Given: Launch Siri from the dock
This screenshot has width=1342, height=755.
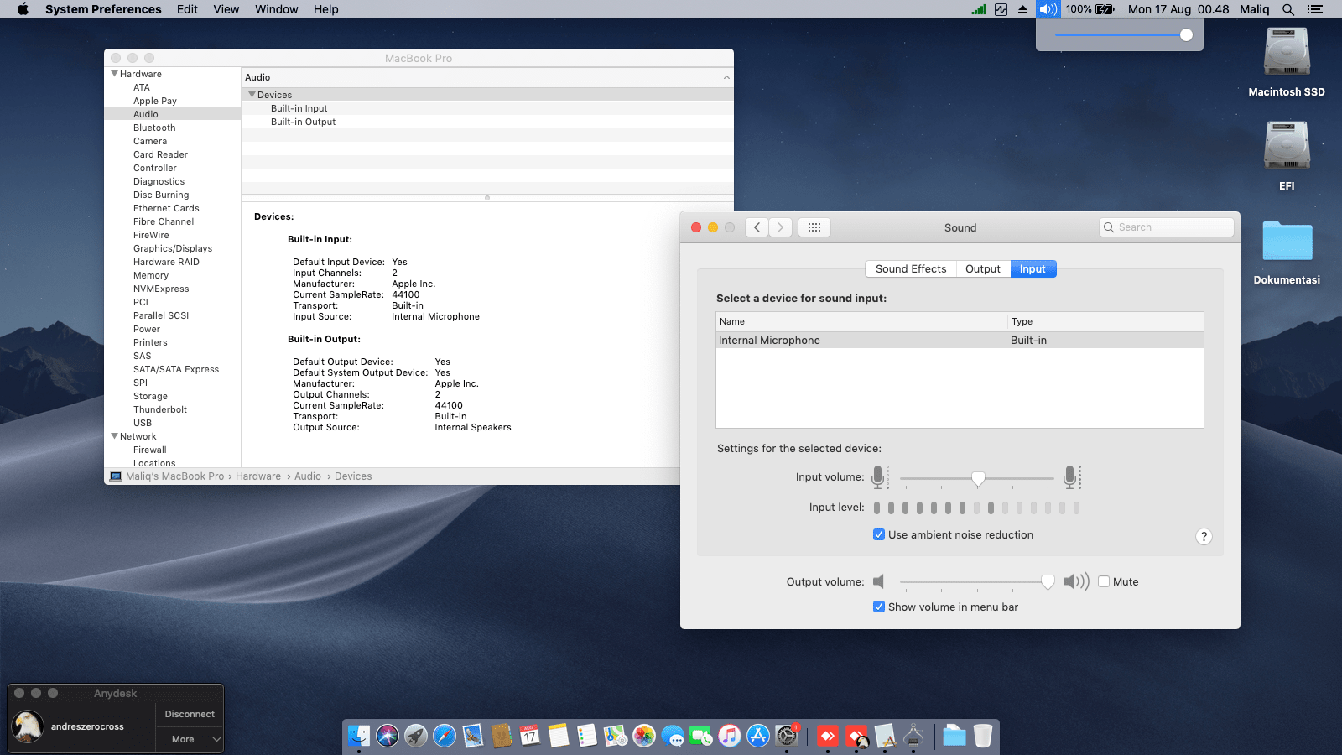Looking at the screenshot, I should coord(388,736).
